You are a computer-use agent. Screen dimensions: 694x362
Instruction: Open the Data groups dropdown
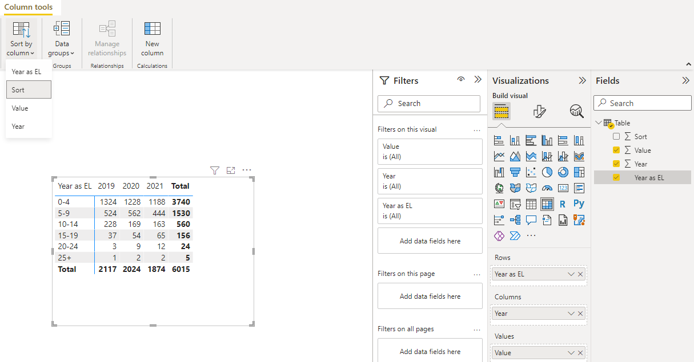click(x=61, y=38)
